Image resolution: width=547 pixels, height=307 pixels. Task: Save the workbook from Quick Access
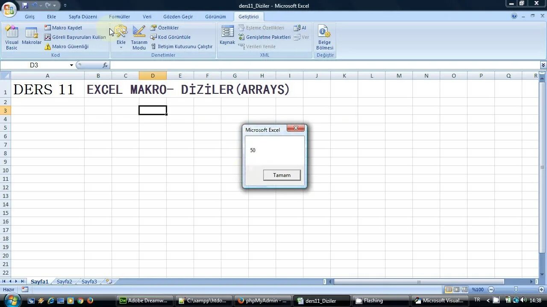coord(25,6)
